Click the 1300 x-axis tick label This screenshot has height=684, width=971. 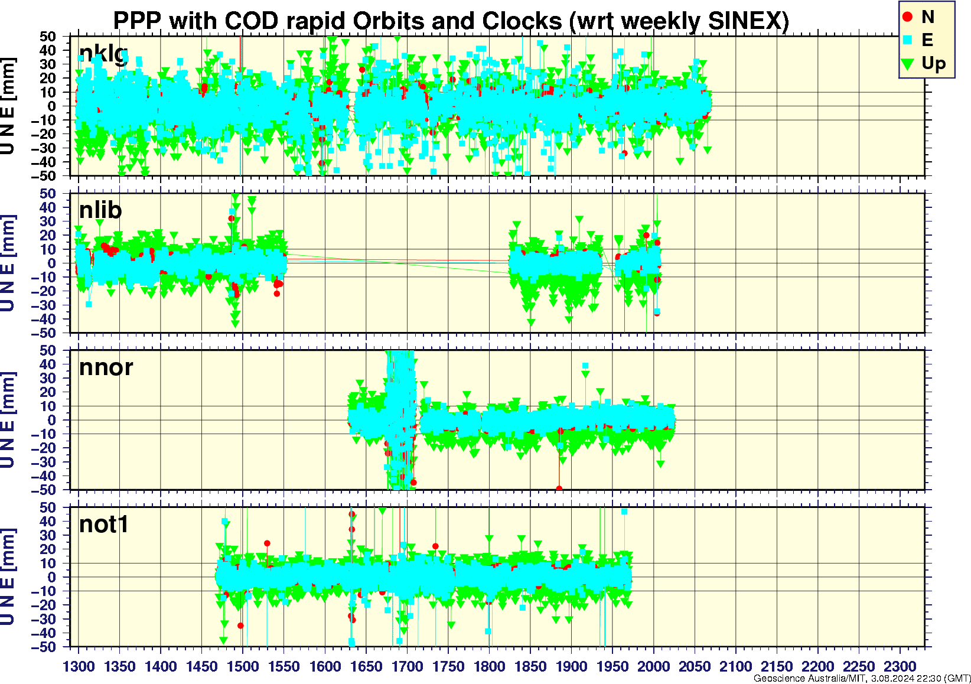point(79,666)
